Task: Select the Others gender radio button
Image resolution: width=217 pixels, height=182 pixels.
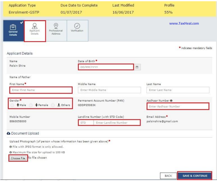Action: coord(53,105)
